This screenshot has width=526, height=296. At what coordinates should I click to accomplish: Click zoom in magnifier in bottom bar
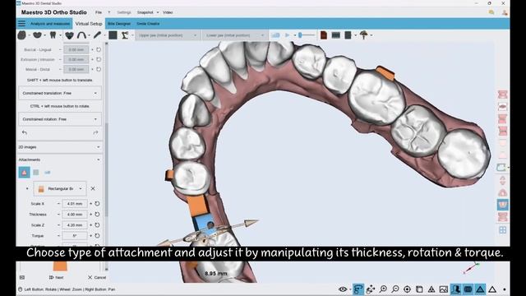(x=383, y=289)
